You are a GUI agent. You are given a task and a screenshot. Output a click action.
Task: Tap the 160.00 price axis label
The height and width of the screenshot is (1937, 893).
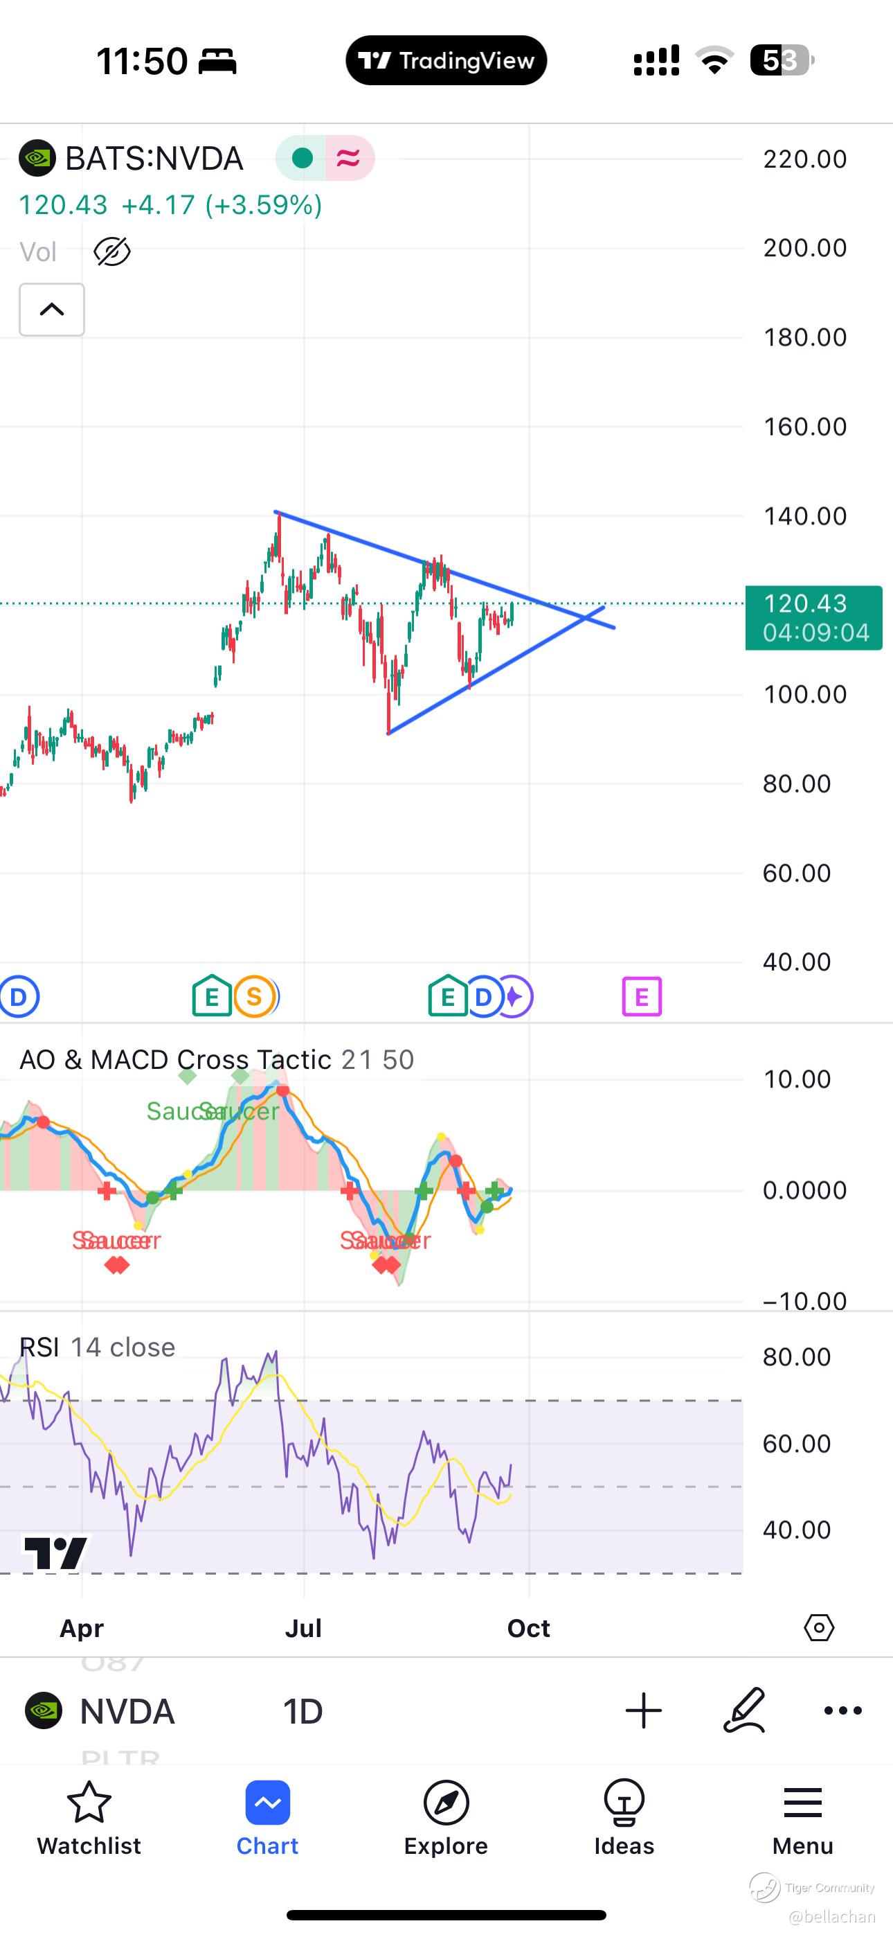(x=805, y=426)
